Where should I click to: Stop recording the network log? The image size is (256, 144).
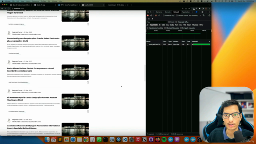148,16
